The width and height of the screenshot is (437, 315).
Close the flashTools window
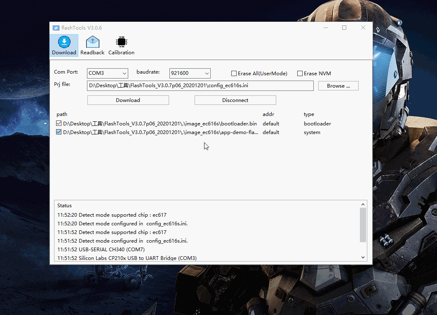click(x=363, y=28)
